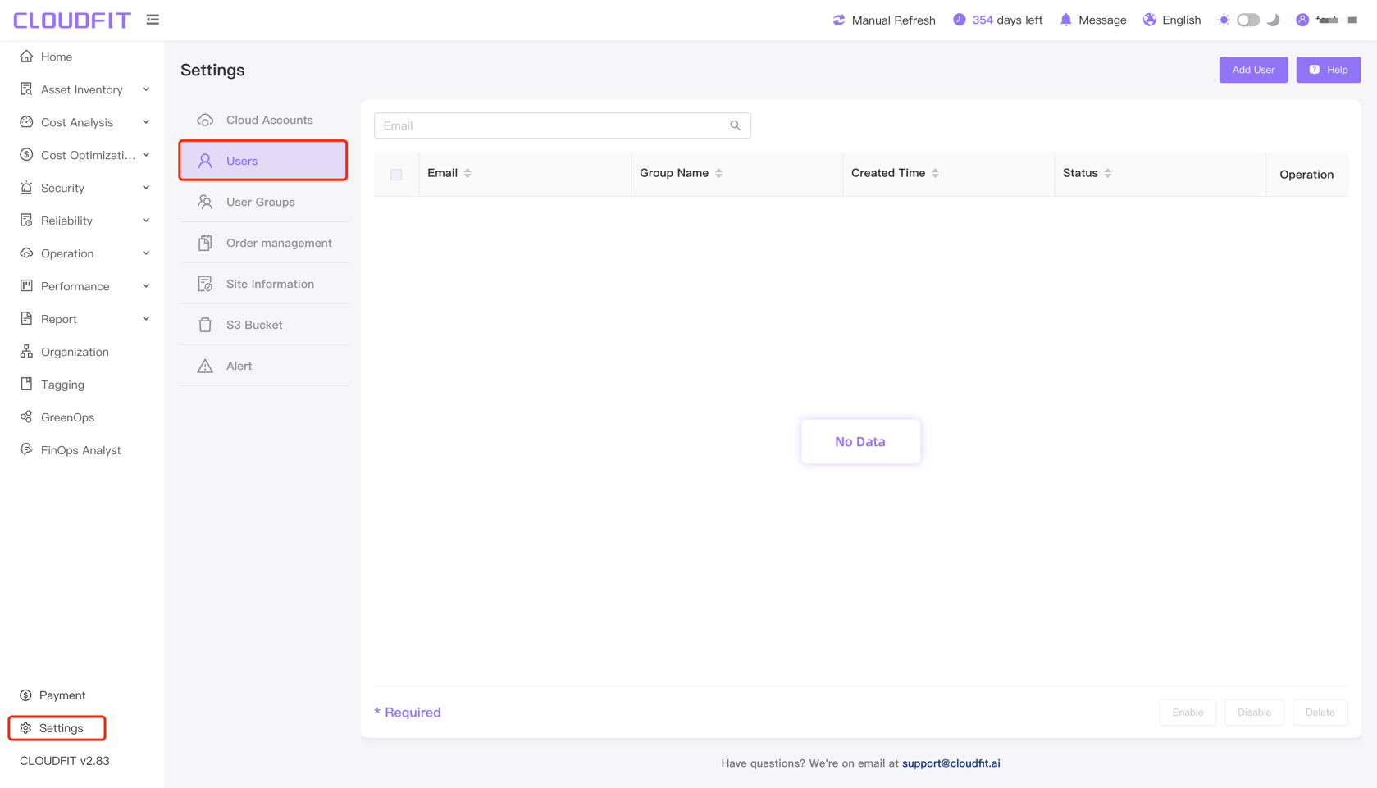Screen dimensions: 1377x788
Task: Open the Users settings tab
Action: pos(263,161)
